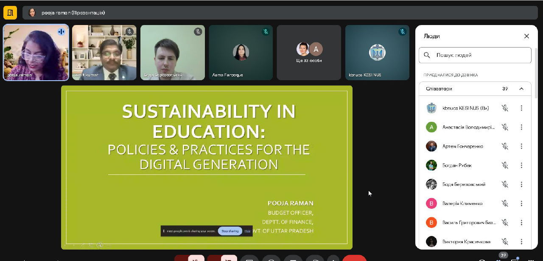Click the Пошук людей search field

tap(479, 55)
